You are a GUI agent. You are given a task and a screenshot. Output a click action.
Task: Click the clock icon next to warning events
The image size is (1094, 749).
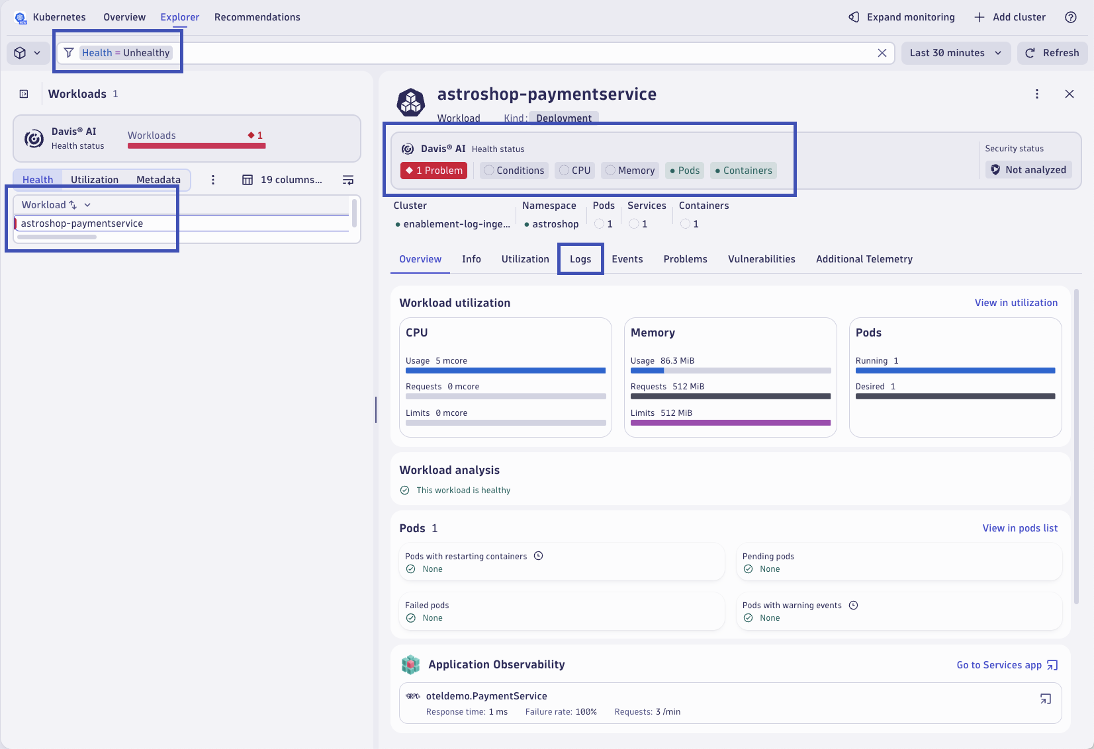point(853,605)
